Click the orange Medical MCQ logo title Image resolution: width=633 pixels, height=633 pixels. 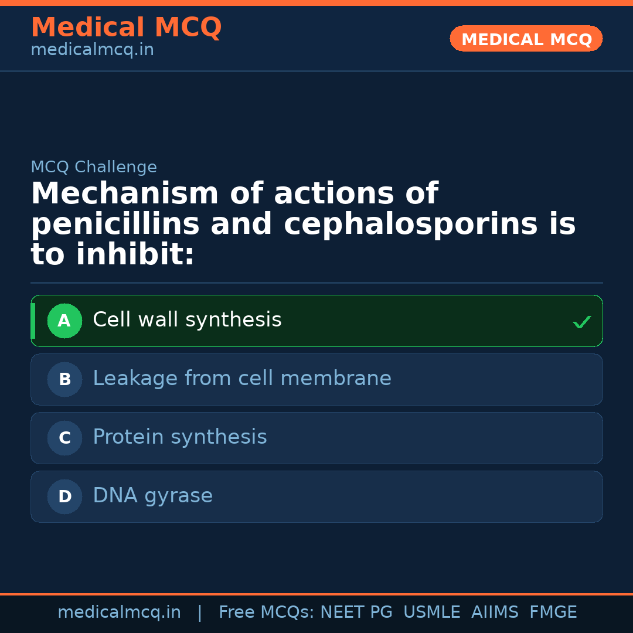point(126,28)
